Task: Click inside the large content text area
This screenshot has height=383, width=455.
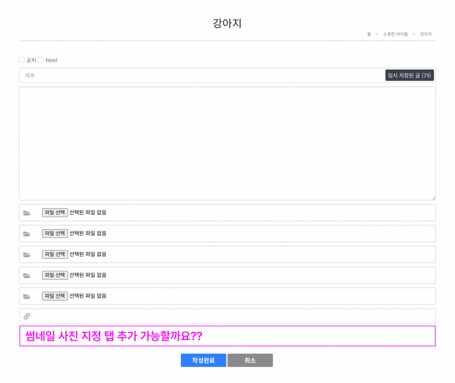Action: [x=227, y=143]
